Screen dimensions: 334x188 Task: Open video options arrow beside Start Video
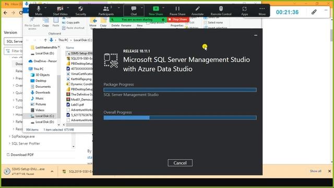[68, 8]
